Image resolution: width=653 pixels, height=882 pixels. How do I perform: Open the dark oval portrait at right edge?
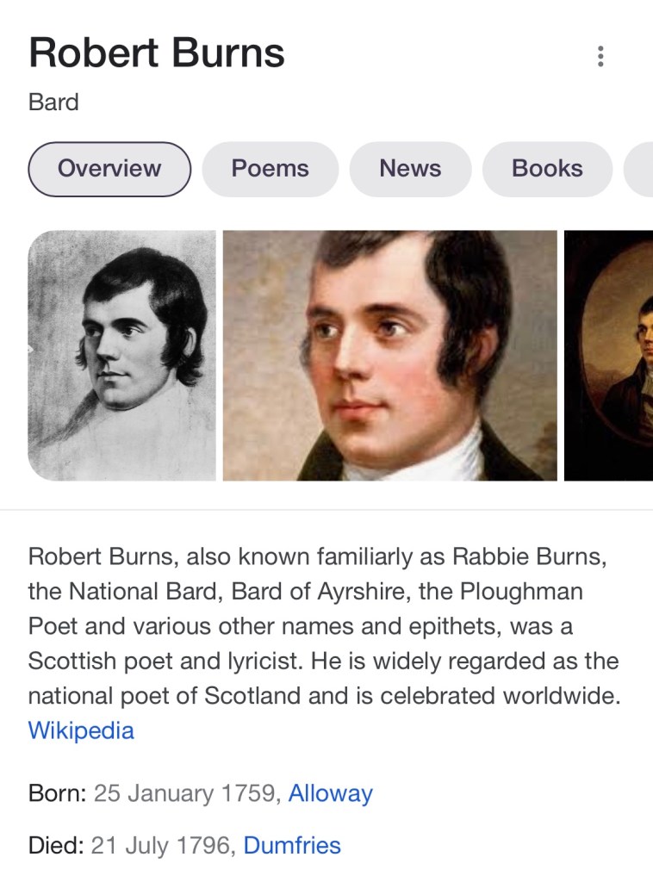pos(609,355)
